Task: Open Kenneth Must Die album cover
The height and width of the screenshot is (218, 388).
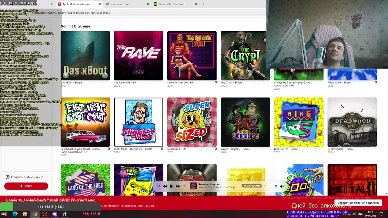Action: pyautogui.click(x=192, y=56)
